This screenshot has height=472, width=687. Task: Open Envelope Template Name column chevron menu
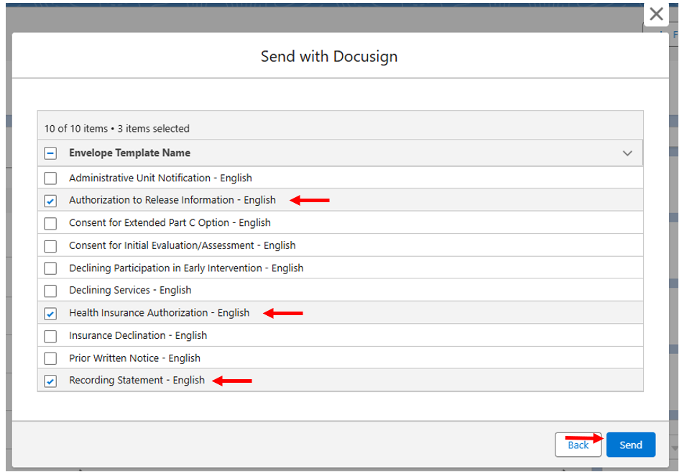tap(627, 153)
